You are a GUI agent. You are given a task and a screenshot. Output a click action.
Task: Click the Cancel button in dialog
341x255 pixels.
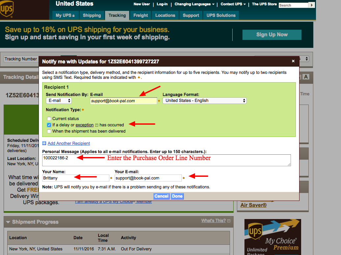[x=161, y=196]
